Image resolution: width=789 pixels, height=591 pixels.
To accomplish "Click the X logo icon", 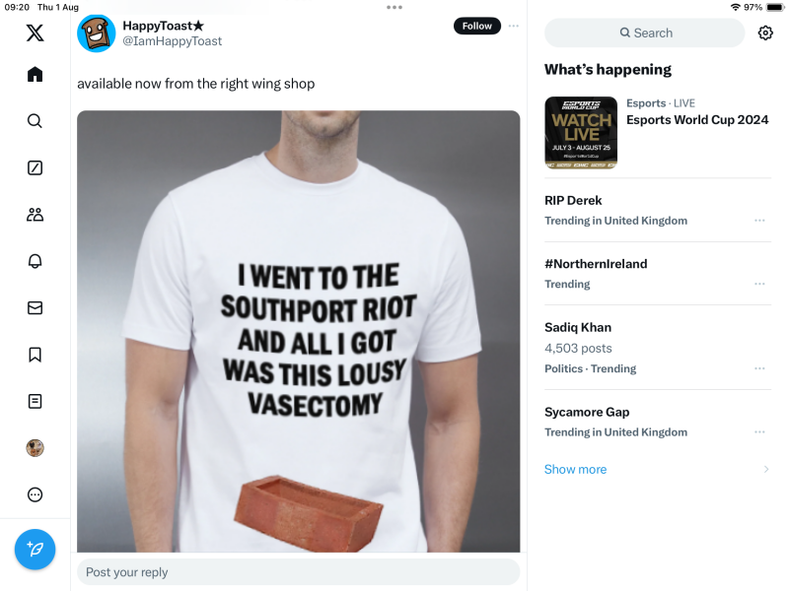I will coord(35,33).
